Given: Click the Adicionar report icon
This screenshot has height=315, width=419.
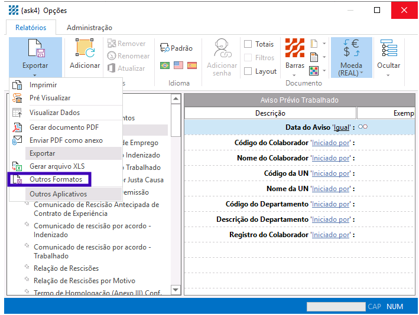Looking at the screenshot, I should (85, 51).
